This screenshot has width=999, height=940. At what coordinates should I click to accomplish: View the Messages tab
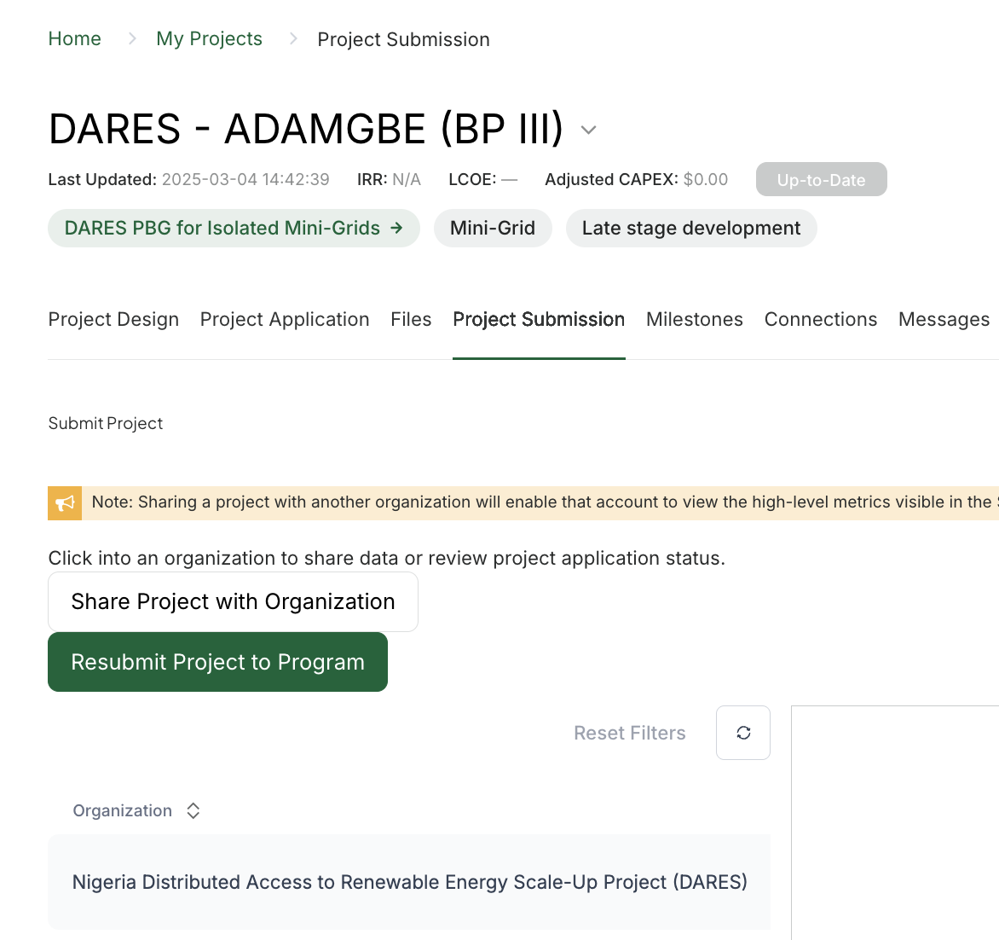[944, 319]
